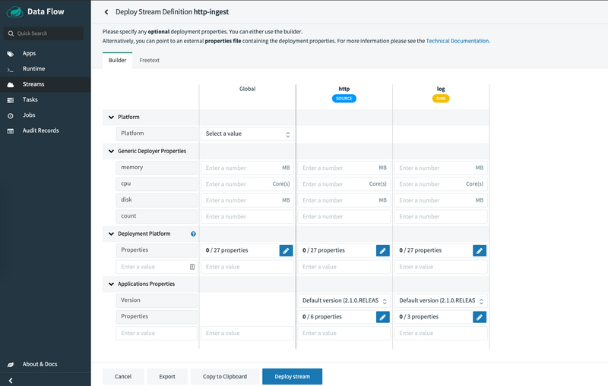This screenshot has height=386, width=608.
Task: Click the Audit Records table icon
Action: [11, 131]
